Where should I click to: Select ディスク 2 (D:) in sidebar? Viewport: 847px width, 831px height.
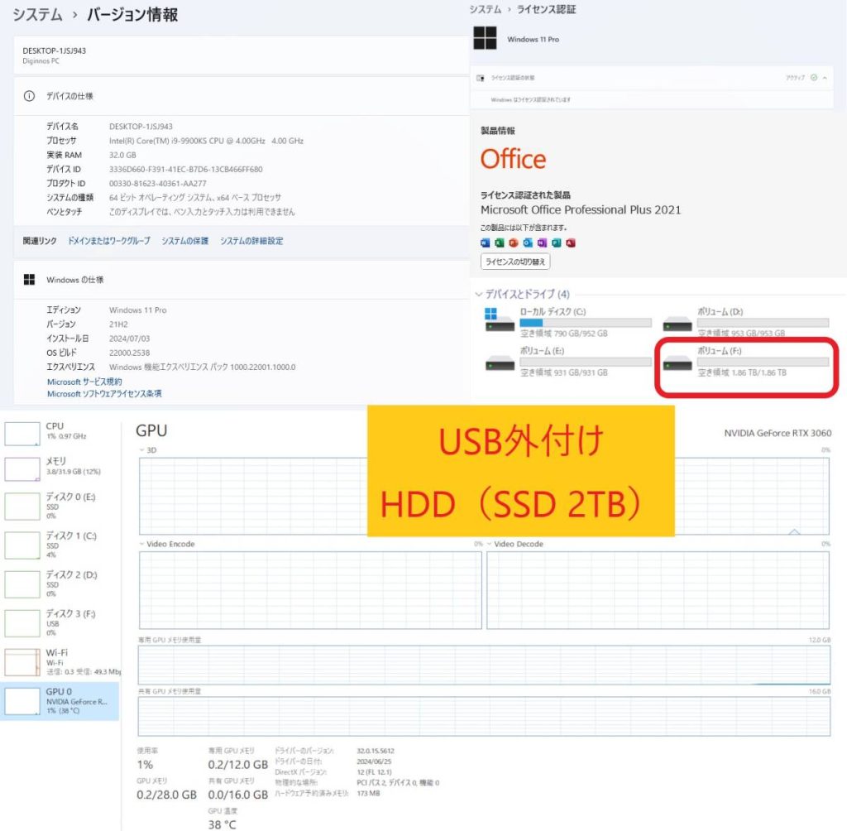(60, 584)
